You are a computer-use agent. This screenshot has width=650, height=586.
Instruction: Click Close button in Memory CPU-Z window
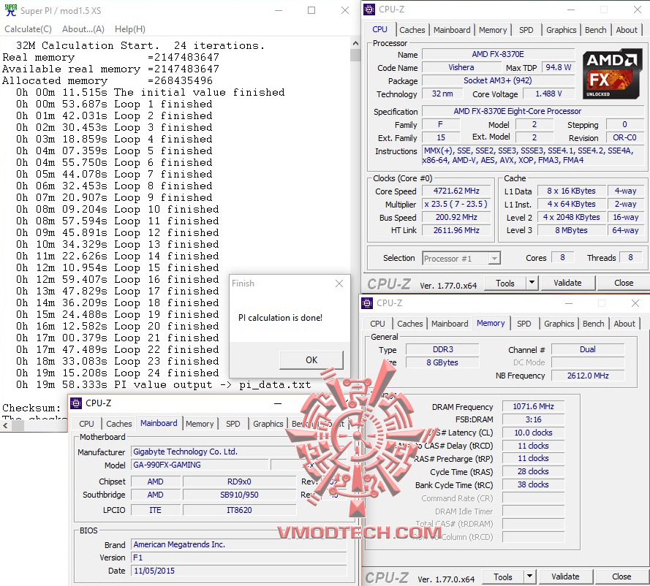[x=621, y=577]
